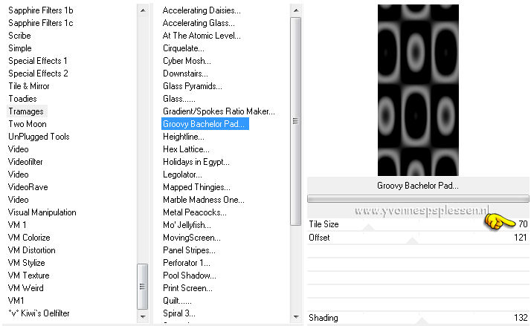The height and width of the screenshot is (326, 531).
Task: Choose the Hex Lattice filter
Action: click(186, 149)
